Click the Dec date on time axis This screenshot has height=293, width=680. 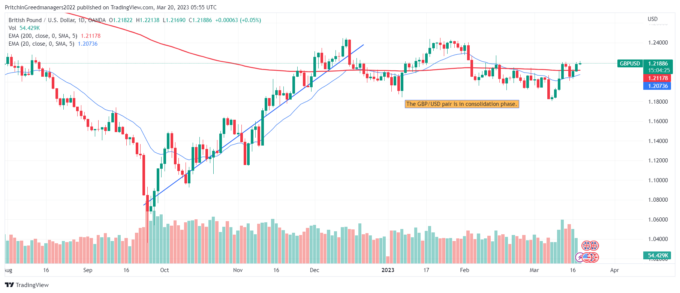click(x=315, y=270)
